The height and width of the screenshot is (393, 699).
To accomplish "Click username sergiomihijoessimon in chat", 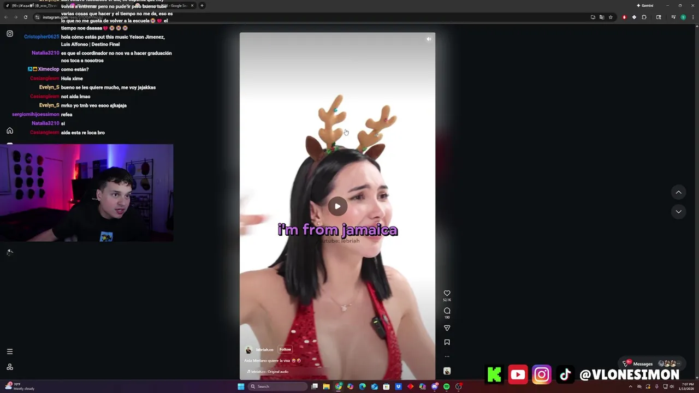I will pyautogui.click(x=35, y=115).
